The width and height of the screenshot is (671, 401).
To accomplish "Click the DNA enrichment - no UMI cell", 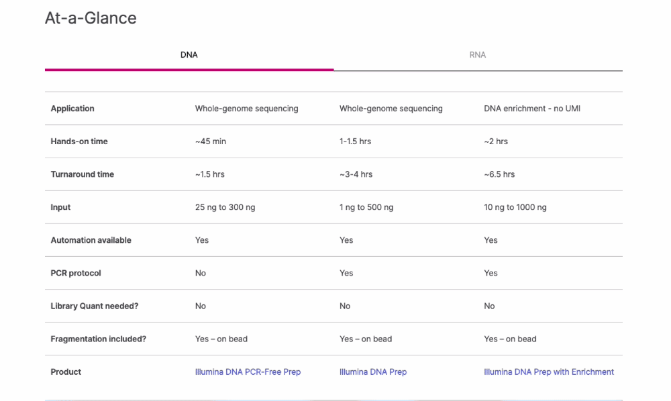I will point(531,109).
